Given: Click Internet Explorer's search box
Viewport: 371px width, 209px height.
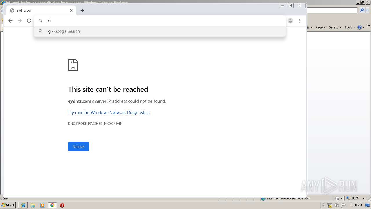Looking at the screenshot, I should point(332,10).
